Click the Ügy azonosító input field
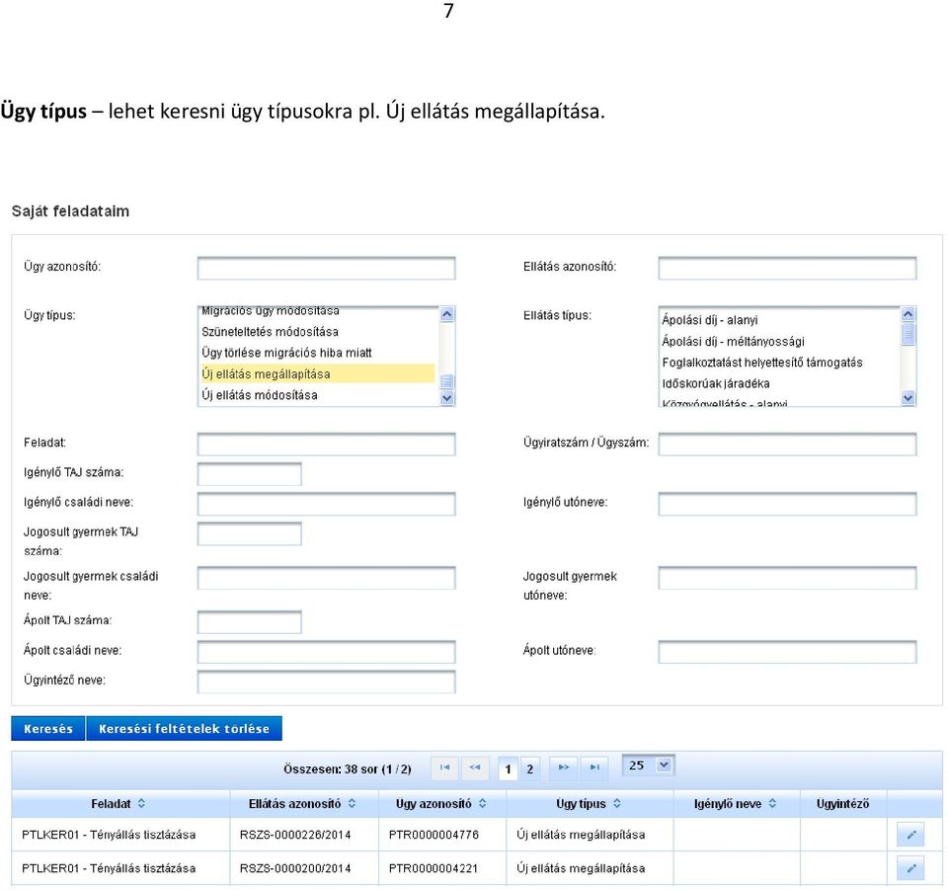This screenshot has height=890, width=948. (327, 268)
